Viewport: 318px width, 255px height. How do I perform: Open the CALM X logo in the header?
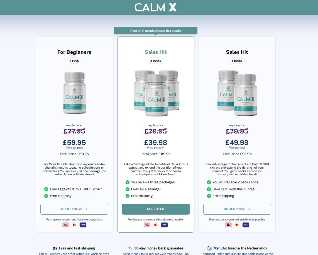156,7
